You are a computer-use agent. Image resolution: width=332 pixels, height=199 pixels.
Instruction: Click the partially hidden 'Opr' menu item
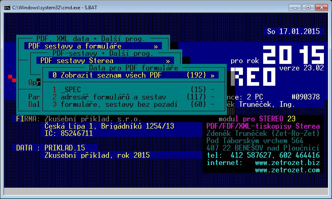point(34,82)
